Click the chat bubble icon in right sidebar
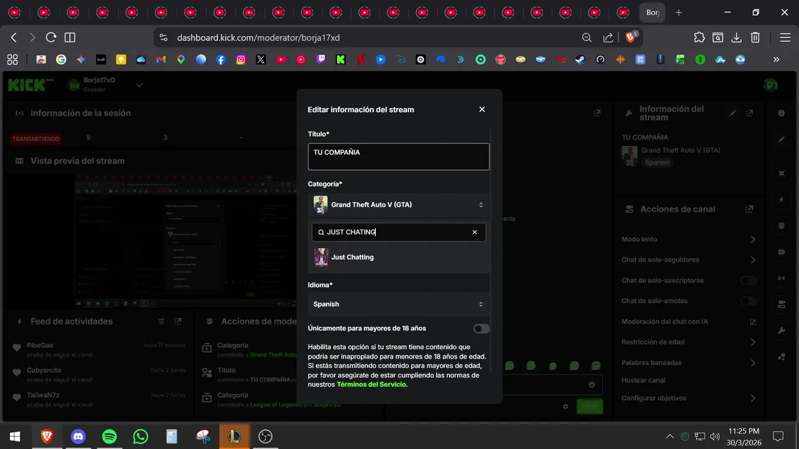799x449 pixels. (x=782, y=253)
